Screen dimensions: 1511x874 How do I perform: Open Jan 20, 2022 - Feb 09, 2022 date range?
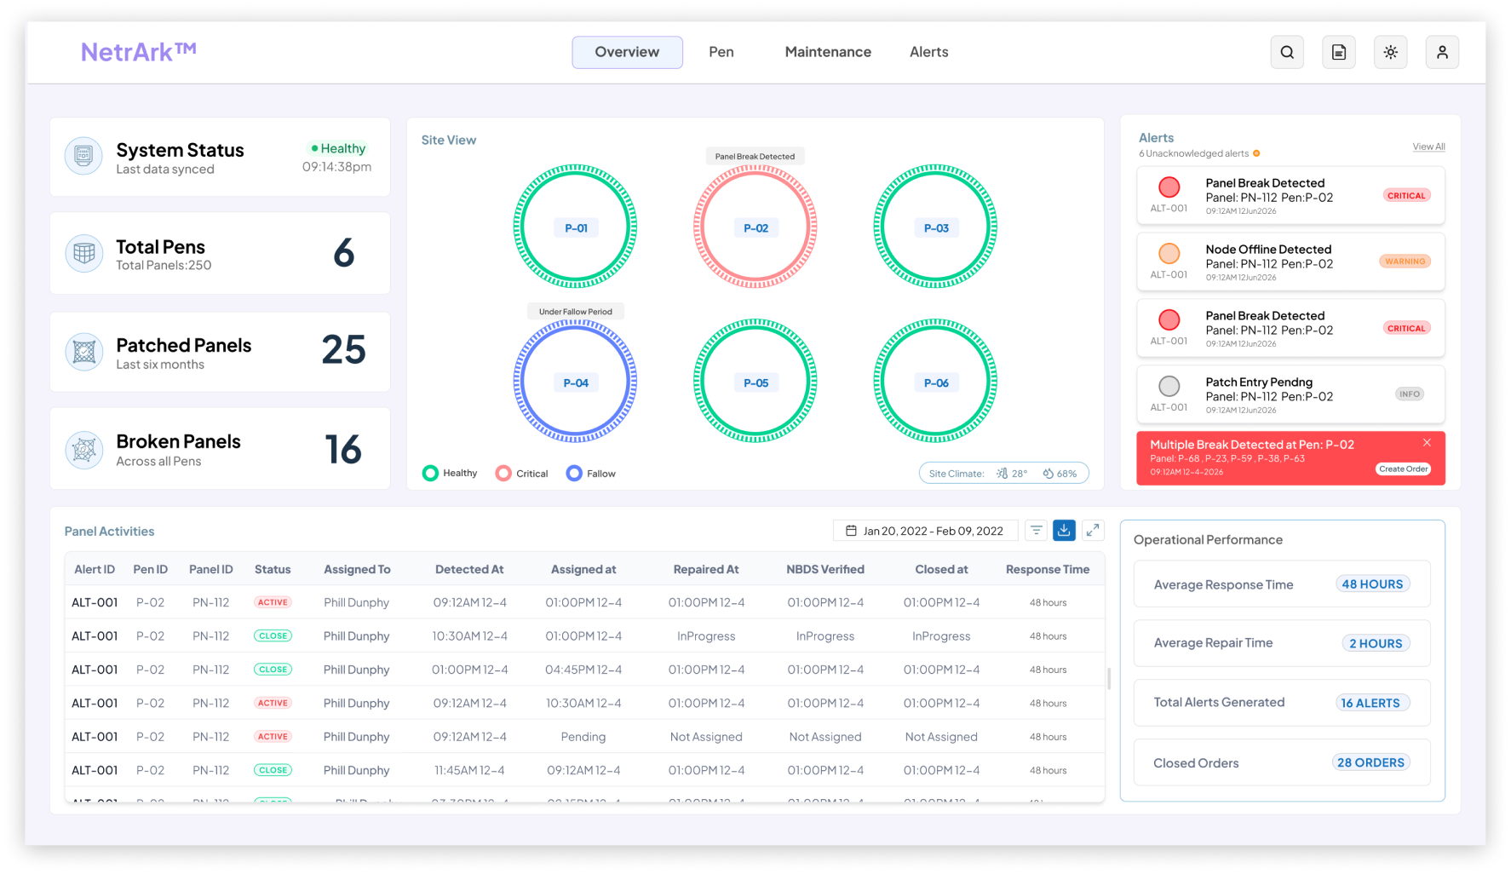[925, 531]
